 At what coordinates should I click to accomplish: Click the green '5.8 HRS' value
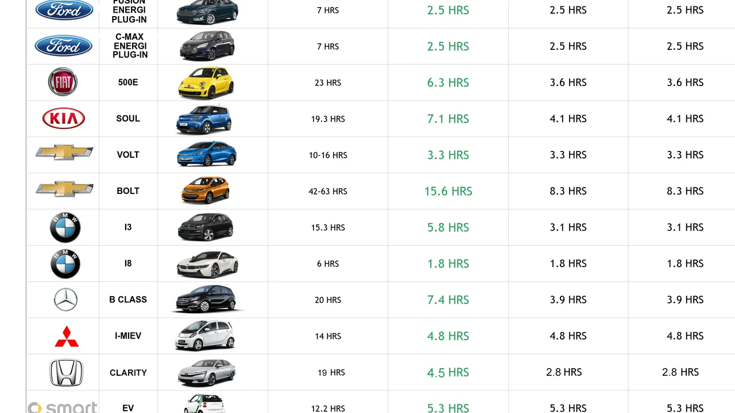click(x=448, y=227)
